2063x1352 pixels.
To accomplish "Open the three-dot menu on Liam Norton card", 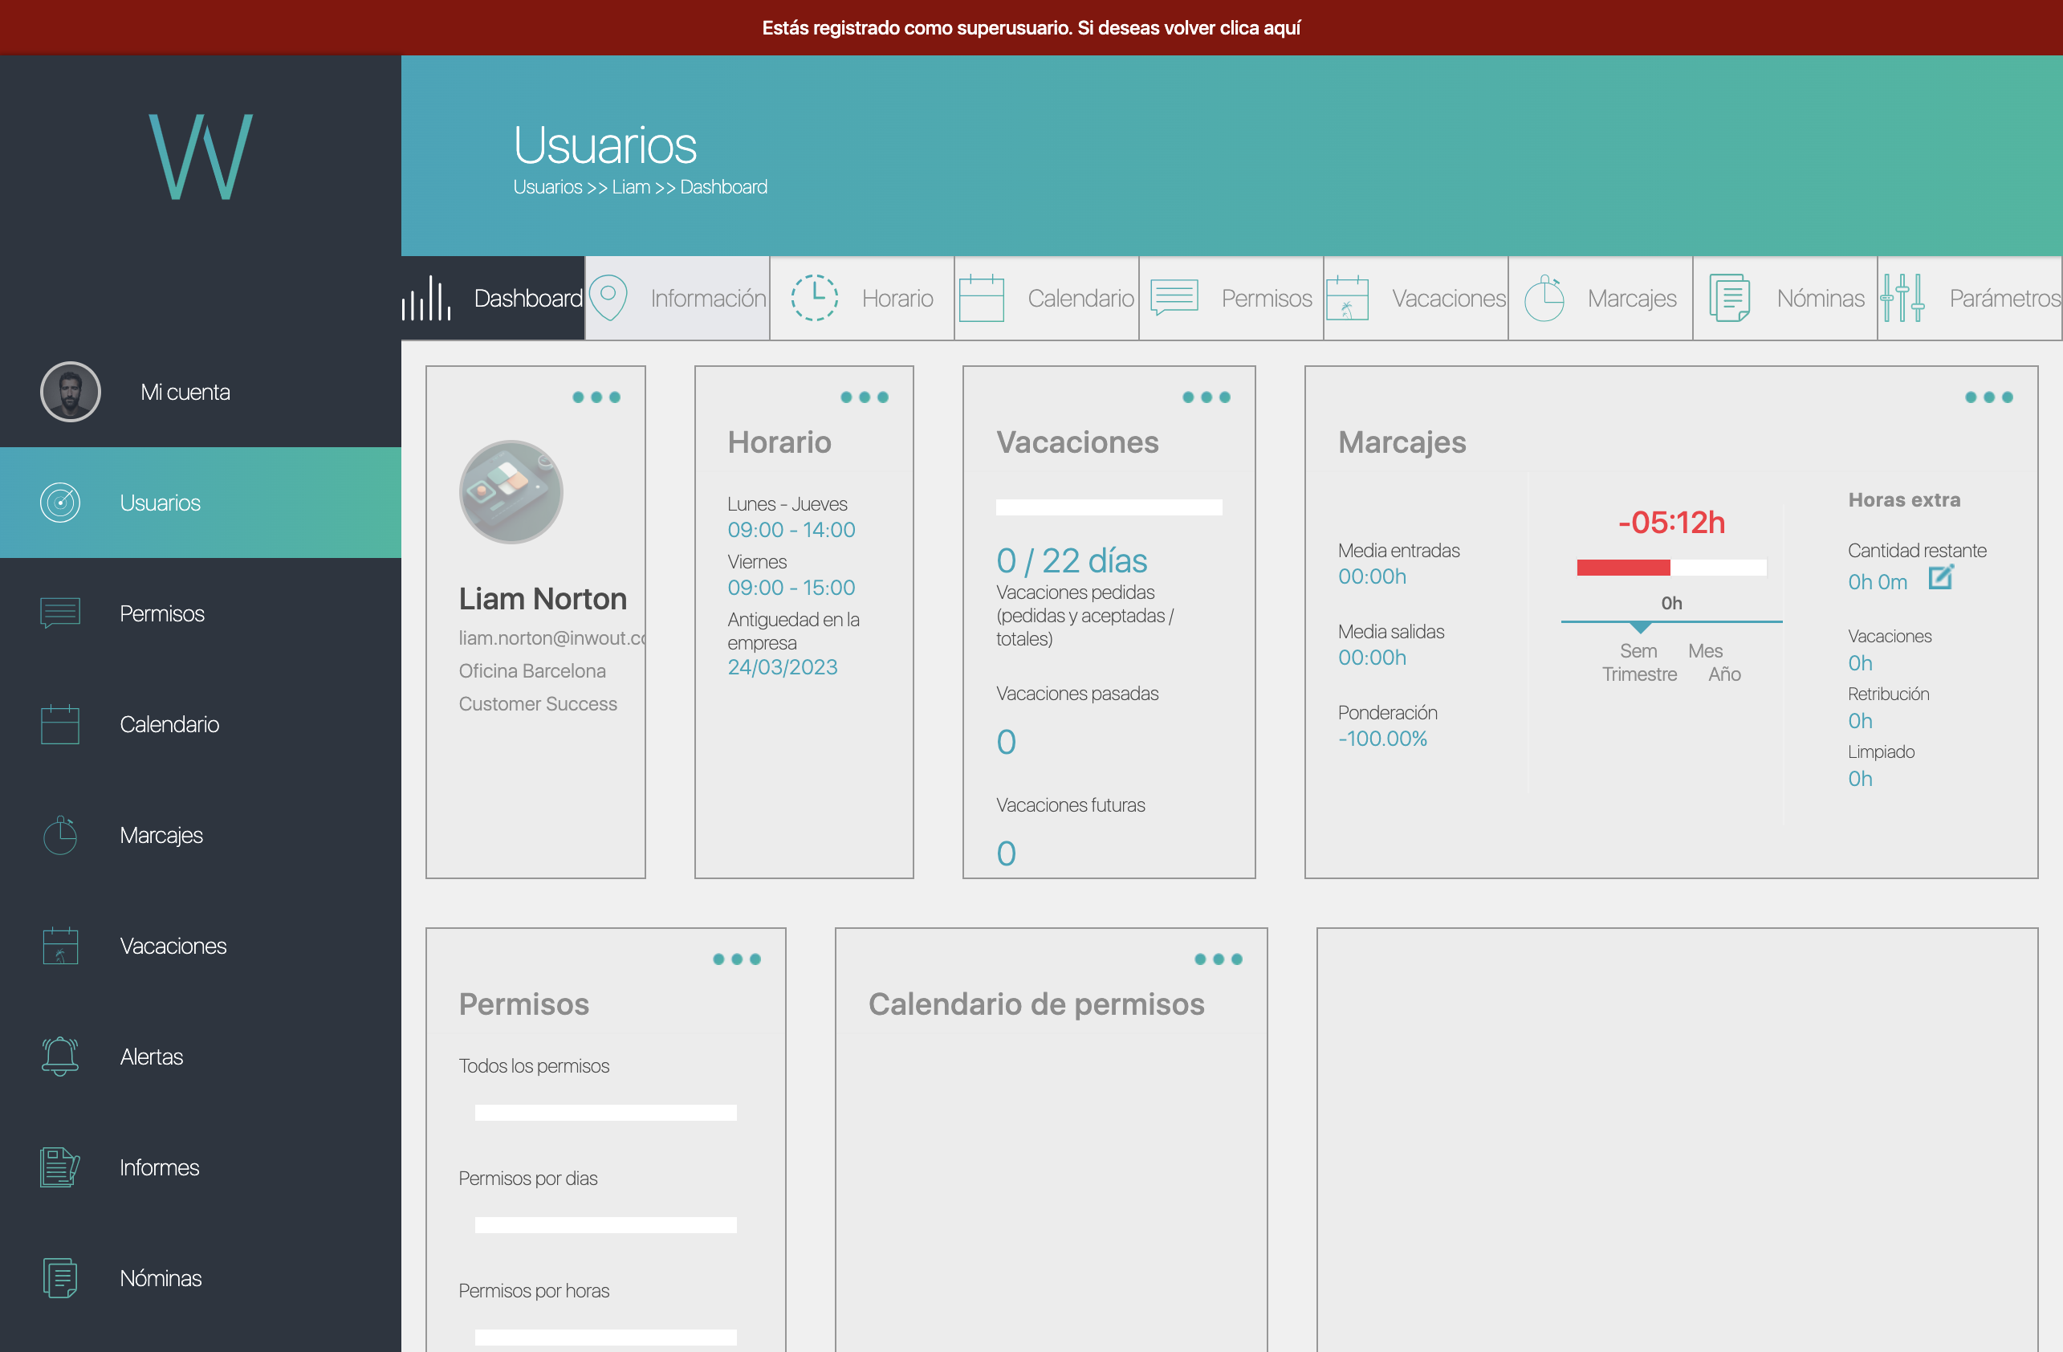I will point(596,397).
